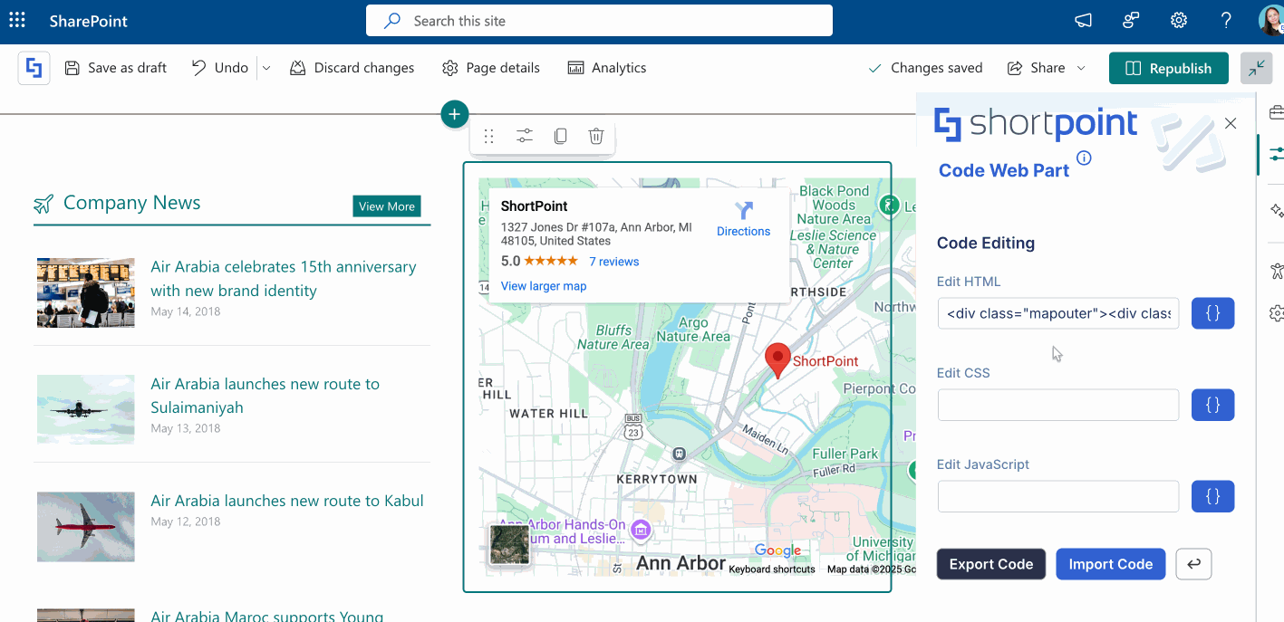Click the Export Code button
This screenshot has width=1284, height=622.
(991, 564)
